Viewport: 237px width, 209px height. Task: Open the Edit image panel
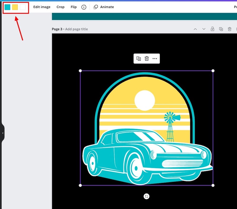click(42, 7)
